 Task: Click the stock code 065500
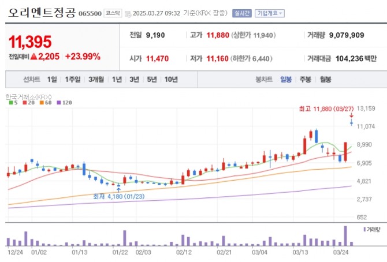(x=90, y=14)
